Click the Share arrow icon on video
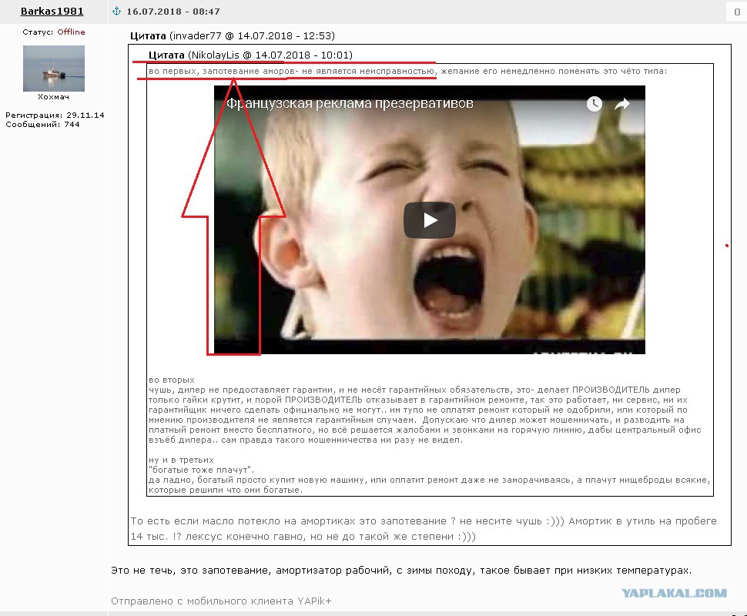The height and width of the screenshot is (616, 747). click(x=622, y=103)
